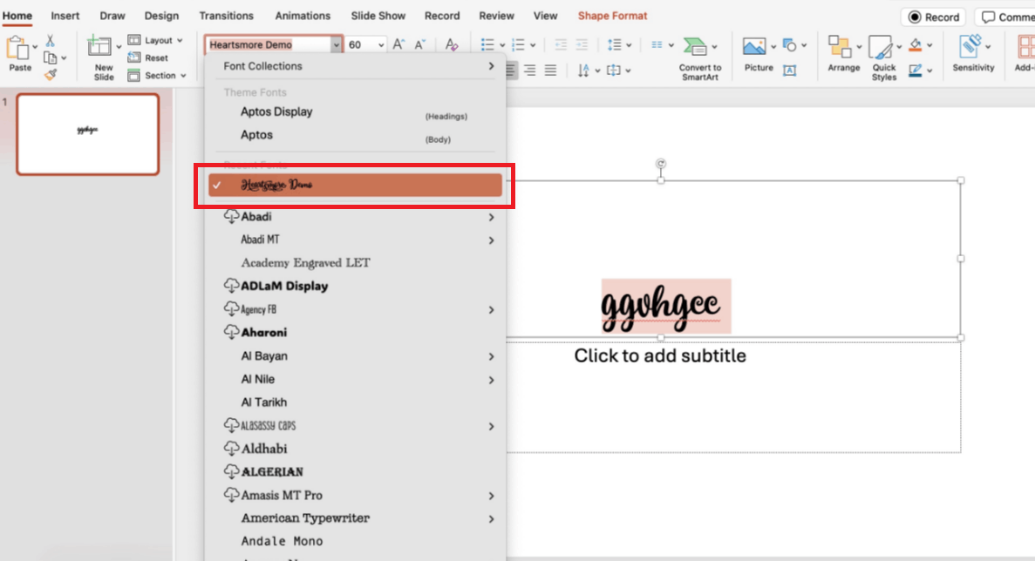Click the Clear Formatting icon
The width and height of the screenshot is (1035, 561).
point(451,44)
